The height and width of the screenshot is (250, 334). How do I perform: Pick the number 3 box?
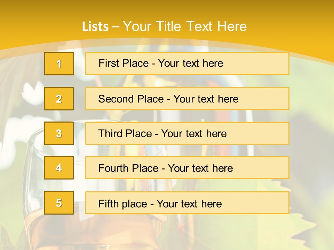pos(59,133)
